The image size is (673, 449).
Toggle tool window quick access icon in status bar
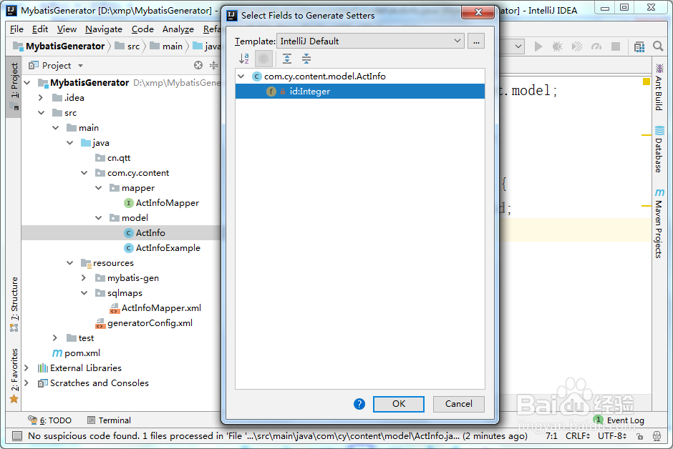[x=17, y=436]
